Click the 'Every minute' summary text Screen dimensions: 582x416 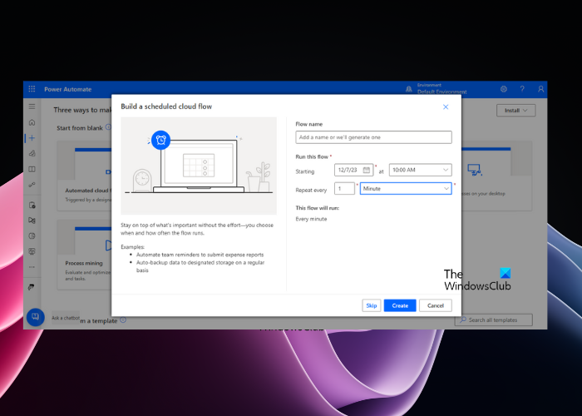311,219
